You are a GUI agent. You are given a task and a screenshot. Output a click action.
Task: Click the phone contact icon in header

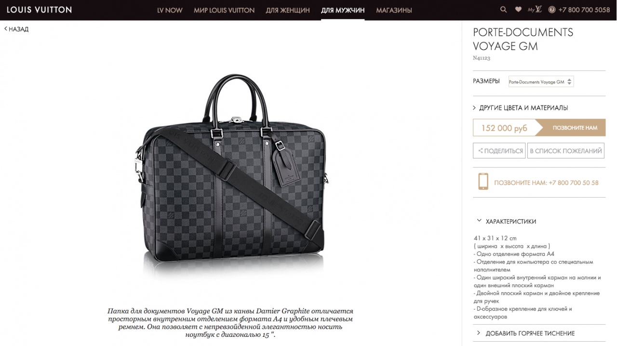(x=552, y=10)
